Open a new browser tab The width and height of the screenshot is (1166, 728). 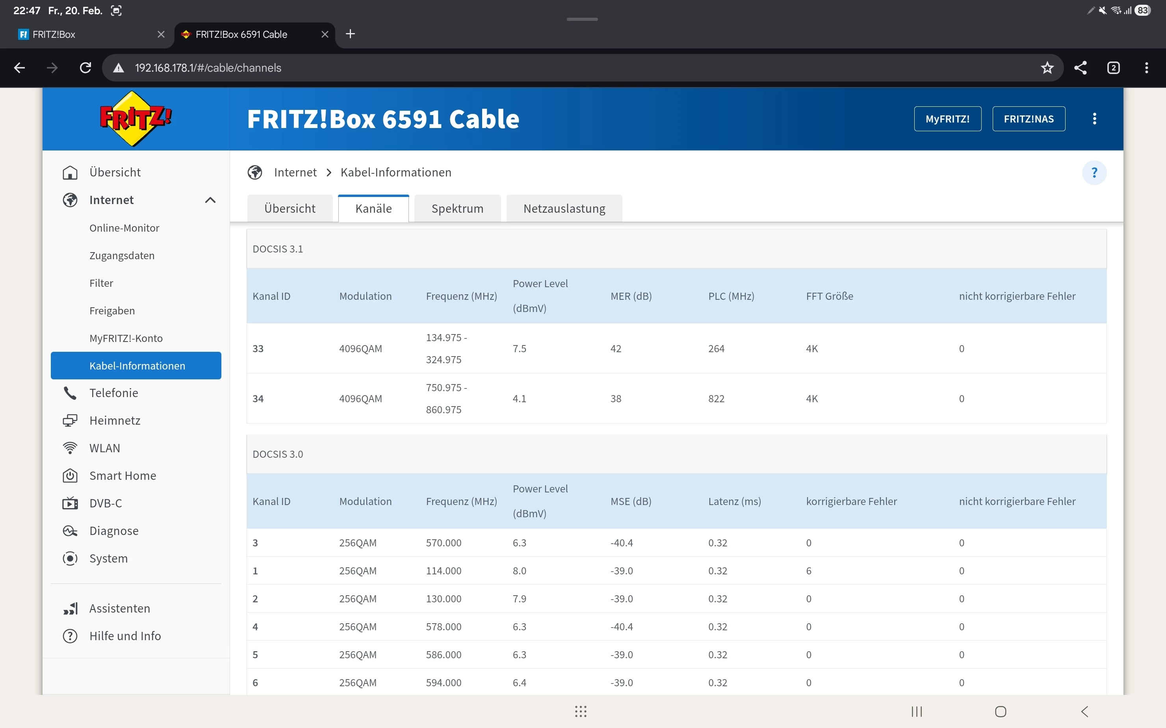[351, 34]
